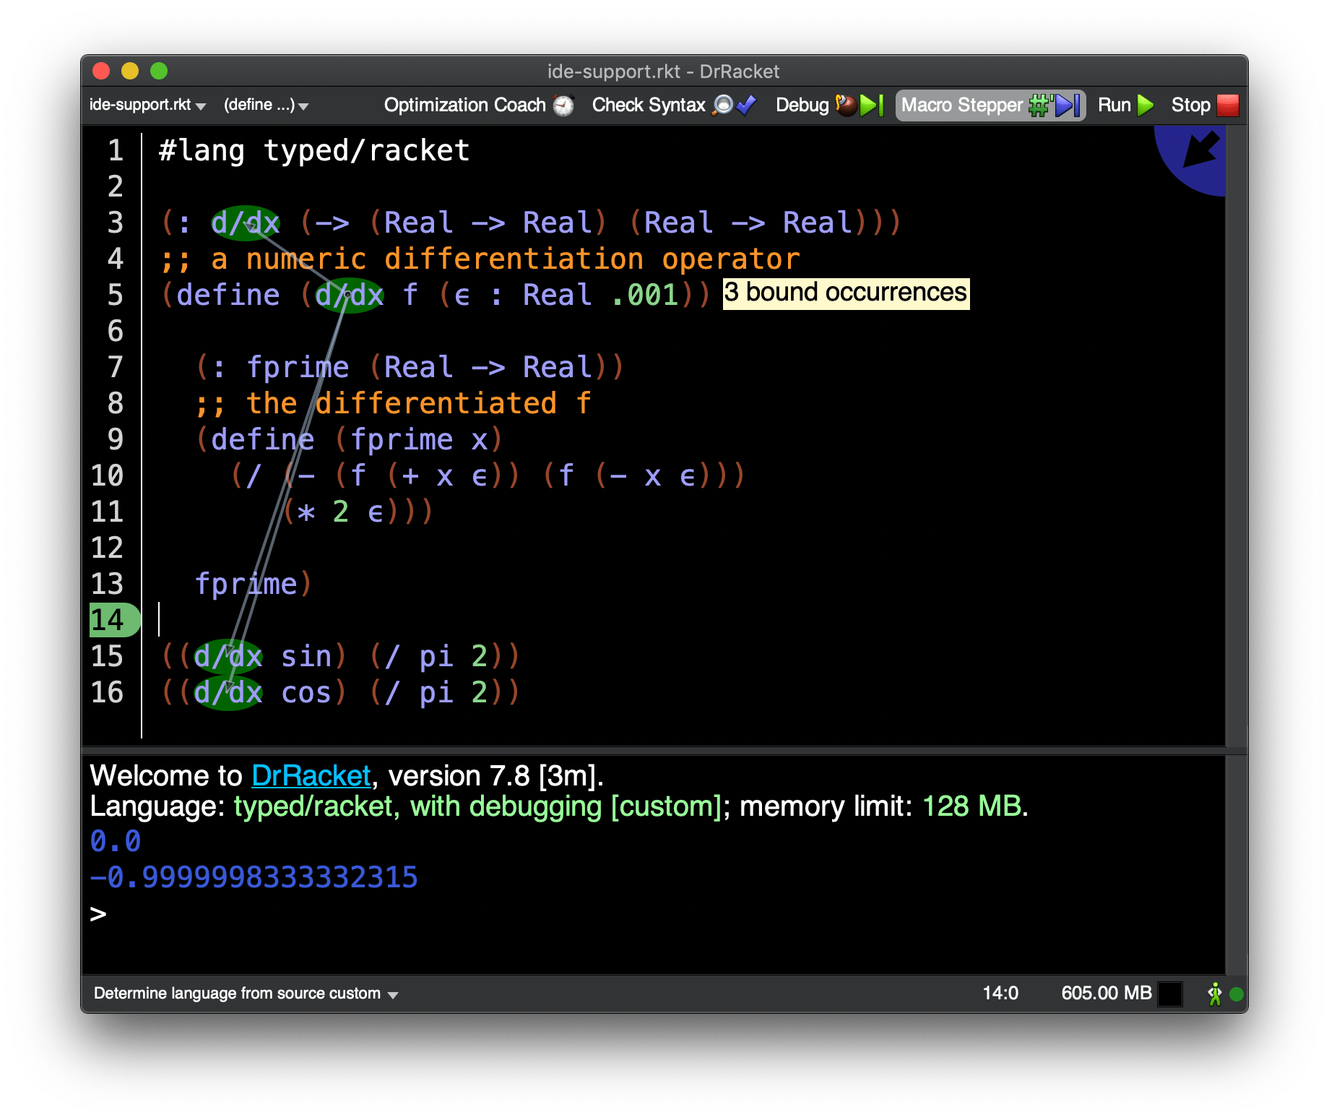Click the 14:0 cursor position indicator
The image size is (1329, 1120).
point(1000,994)
